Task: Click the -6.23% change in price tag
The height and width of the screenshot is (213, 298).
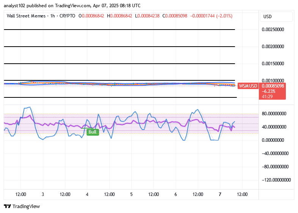Action: coord(268,91)
